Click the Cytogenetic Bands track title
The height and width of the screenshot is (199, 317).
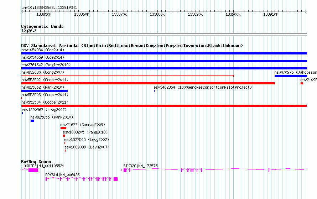coord(42,26)
